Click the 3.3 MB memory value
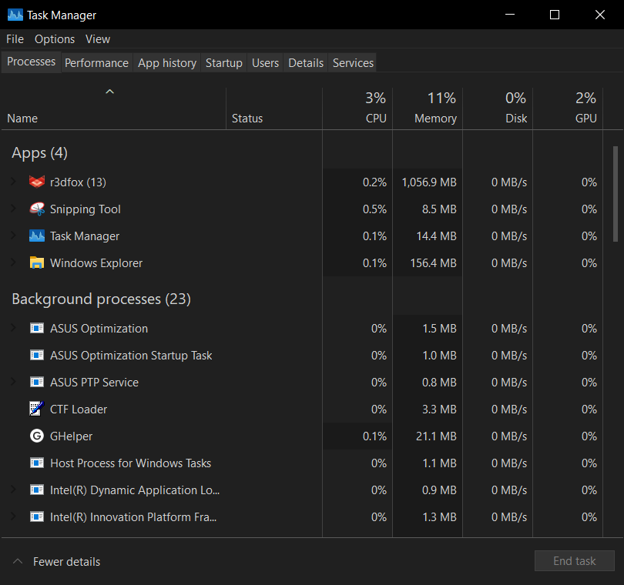The image size is (624, 585). 439,409
